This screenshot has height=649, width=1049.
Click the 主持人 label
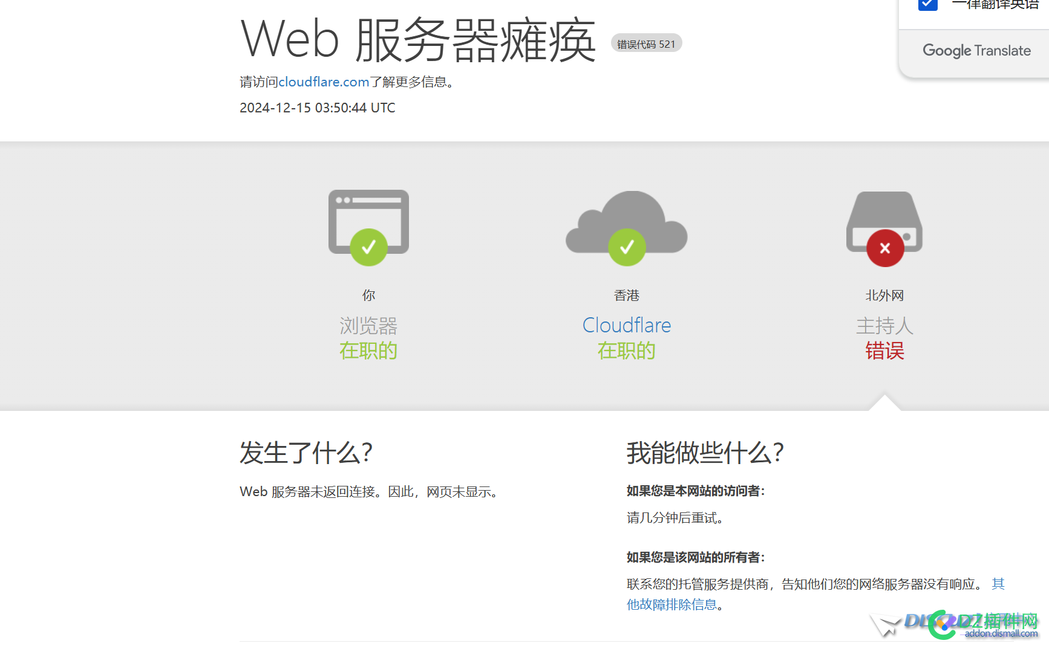(884, 326)
